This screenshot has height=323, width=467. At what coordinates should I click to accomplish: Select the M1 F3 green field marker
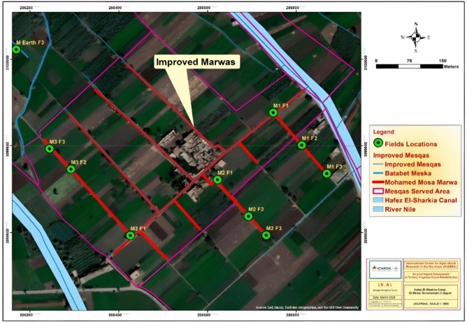326,173
